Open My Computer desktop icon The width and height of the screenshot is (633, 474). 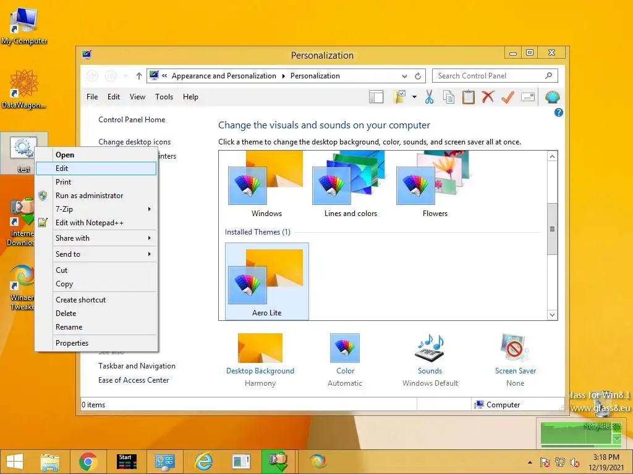24,25
